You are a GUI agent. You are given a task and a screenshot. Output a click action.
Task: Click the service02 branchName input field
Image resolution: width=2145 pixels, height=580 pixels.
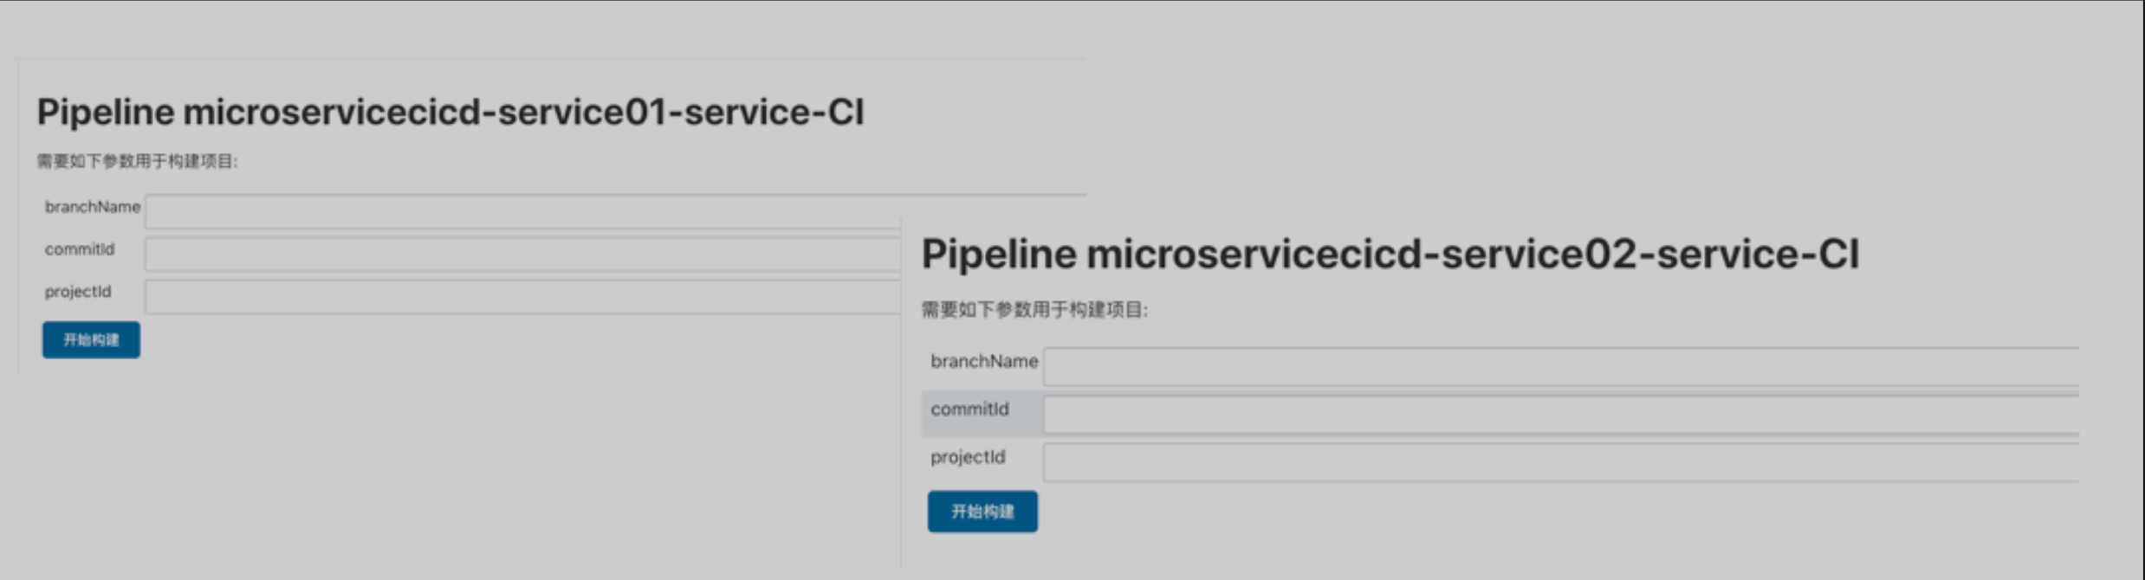click(x=1559, y=367)
